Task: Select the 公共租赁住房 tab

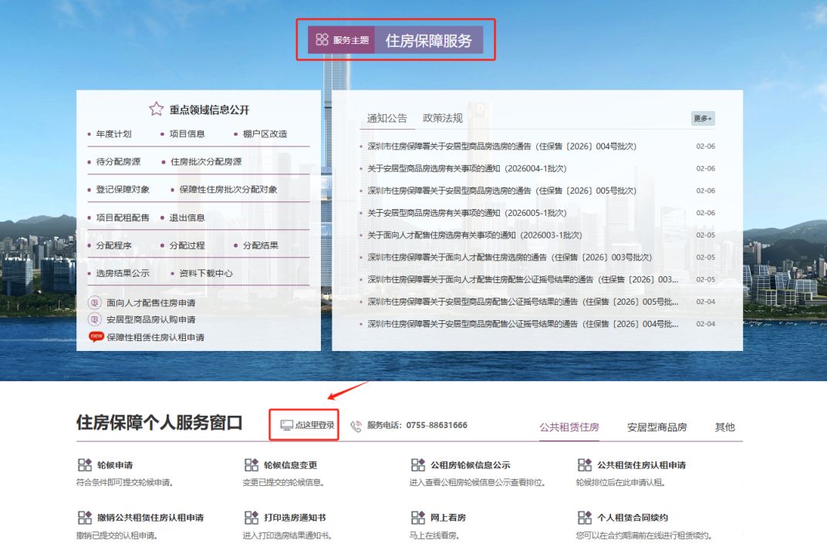Action: 569,427
